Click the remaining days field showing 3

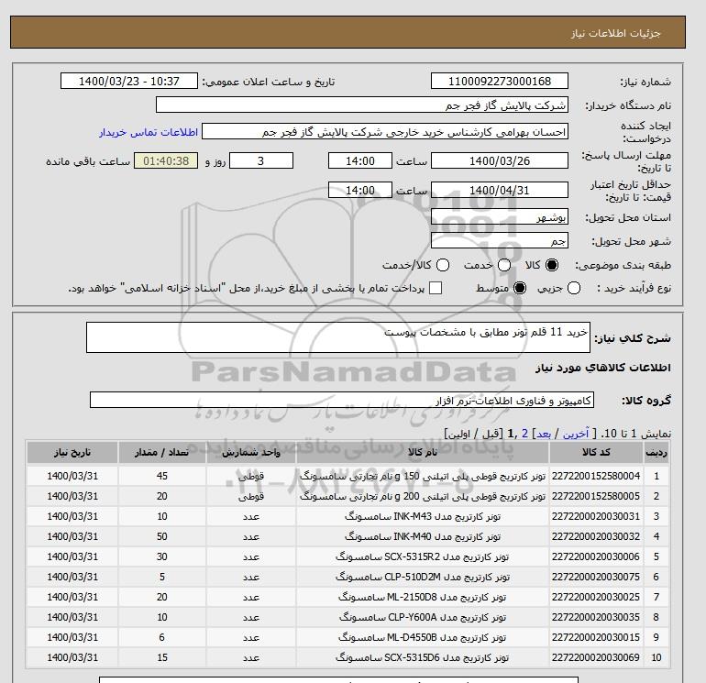pyautogui.click(x=261, y=160)
